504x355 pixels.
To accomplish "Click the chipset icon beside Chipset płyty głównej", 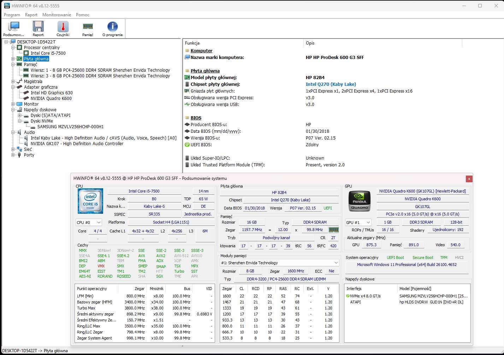I will click(187, 84).
